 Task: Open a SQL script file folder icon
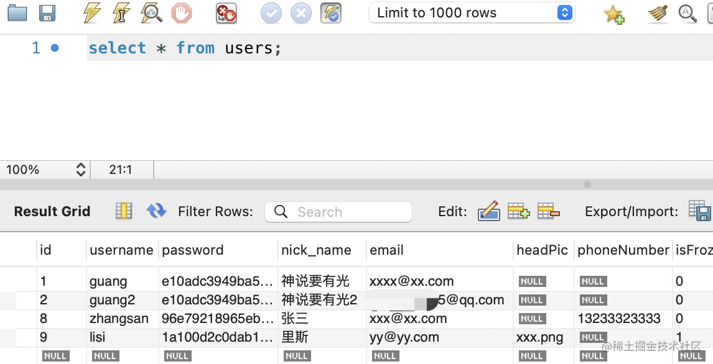pyautogui.click(x=17, y=13)
